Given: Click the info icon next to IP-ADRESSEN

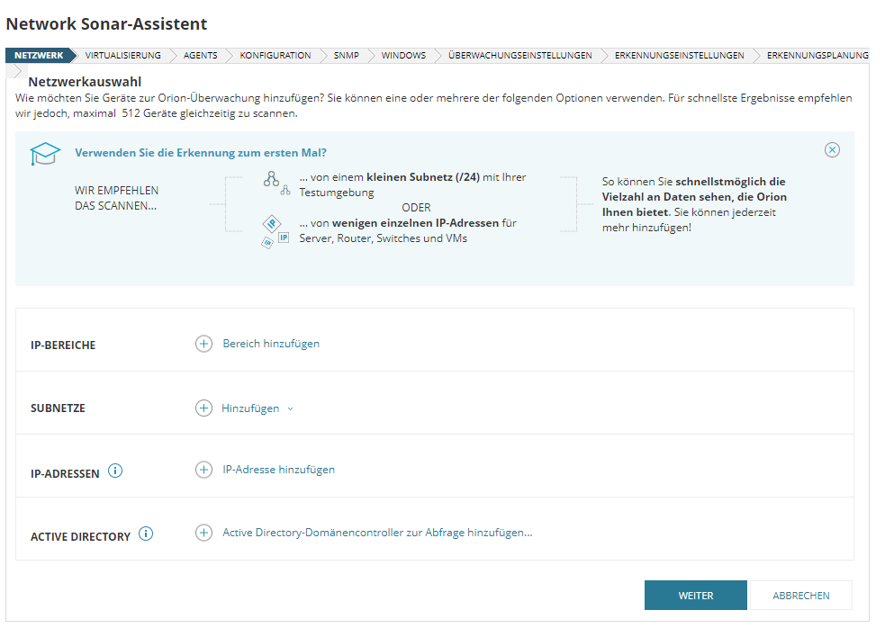Looking at the screenshot, I should coord(115,471).
